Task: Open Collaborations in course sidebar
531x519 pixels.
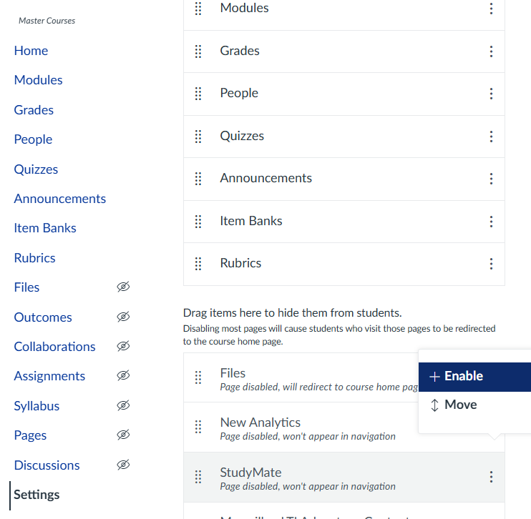Action: pos(54,347)
